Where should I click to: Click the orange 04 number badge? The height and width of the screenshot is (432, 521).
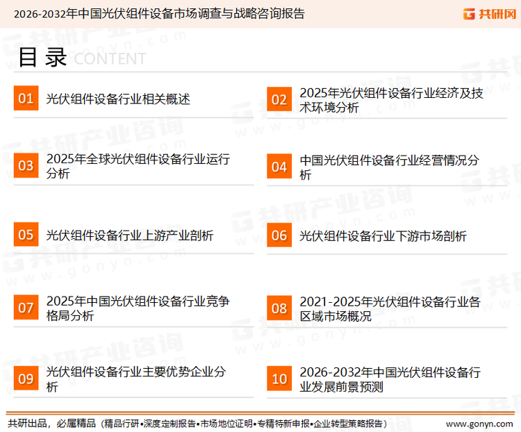(x=279, y=166)
